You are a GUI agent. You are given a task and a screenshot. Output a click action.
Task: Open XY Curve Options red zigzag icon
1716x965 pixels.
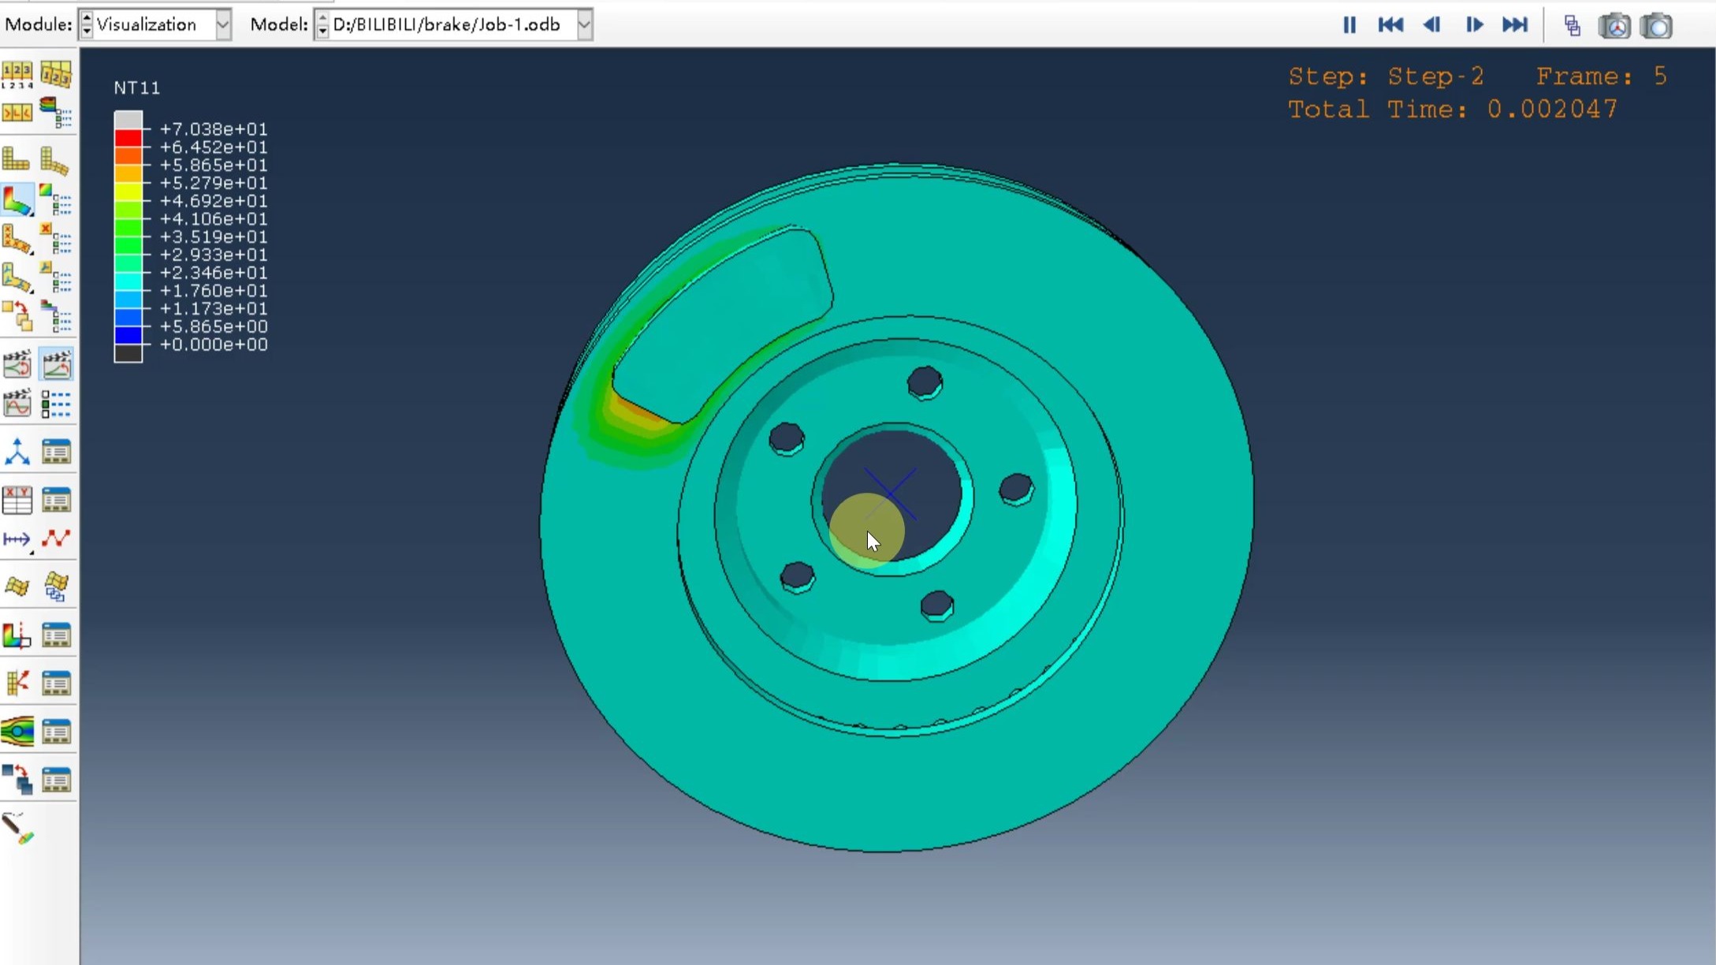point(56,539)
